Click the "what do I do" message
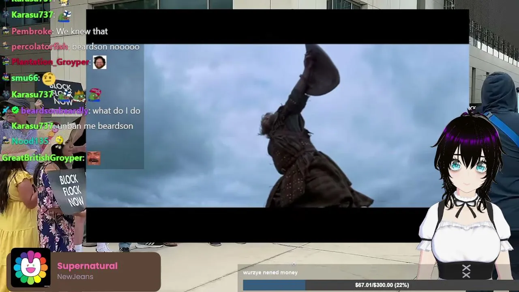 pos(116,111)
